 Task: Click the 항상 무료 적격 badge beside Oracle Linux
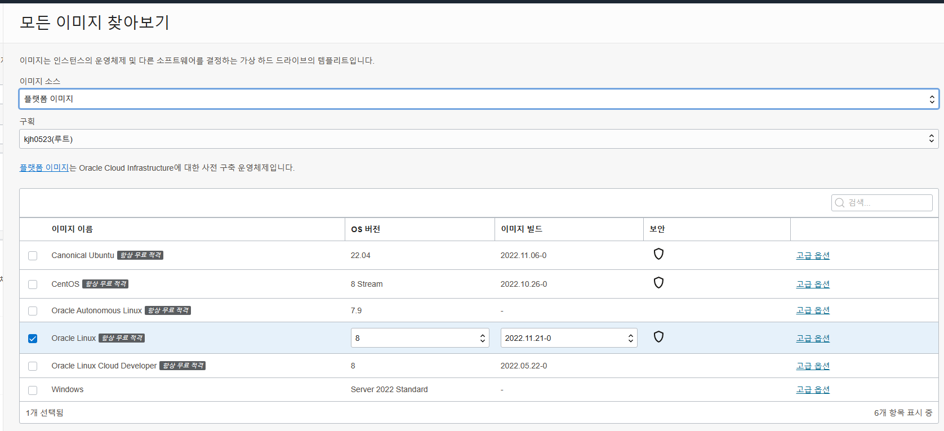(x=122, y=338)
